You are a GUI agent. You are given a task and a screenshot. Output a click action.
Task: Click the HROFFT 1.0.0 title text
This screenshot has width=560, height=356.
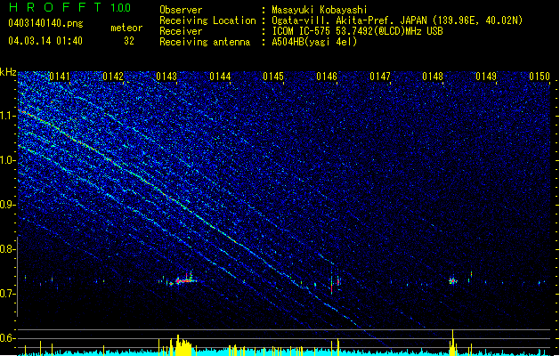click(x=70, y=7)
